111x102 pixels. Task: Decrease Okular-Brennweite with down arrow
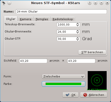click(77, 33)
